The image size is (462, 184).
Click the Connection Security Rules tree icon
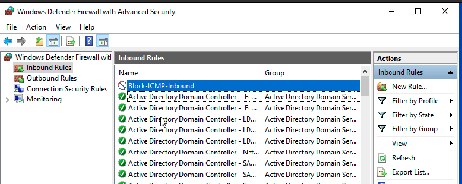[19, 89]
